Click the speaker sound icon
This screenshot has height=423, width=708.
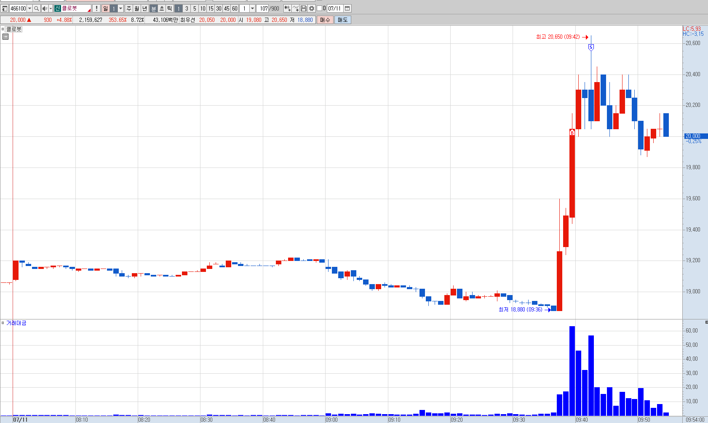pos(45,8)
